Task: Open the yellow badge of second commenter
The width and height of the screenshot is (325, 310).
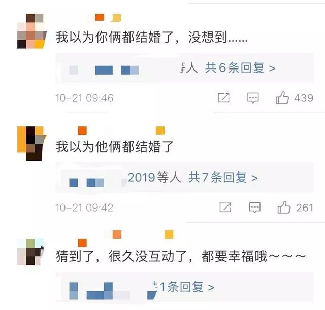Action: (x=160, y=130)
